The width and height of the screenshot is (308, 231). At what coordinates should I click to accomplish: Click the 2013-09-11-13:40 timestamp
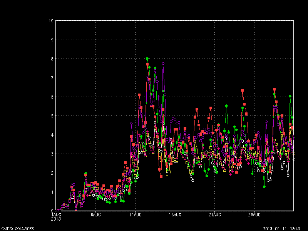[x=281, y=229]
